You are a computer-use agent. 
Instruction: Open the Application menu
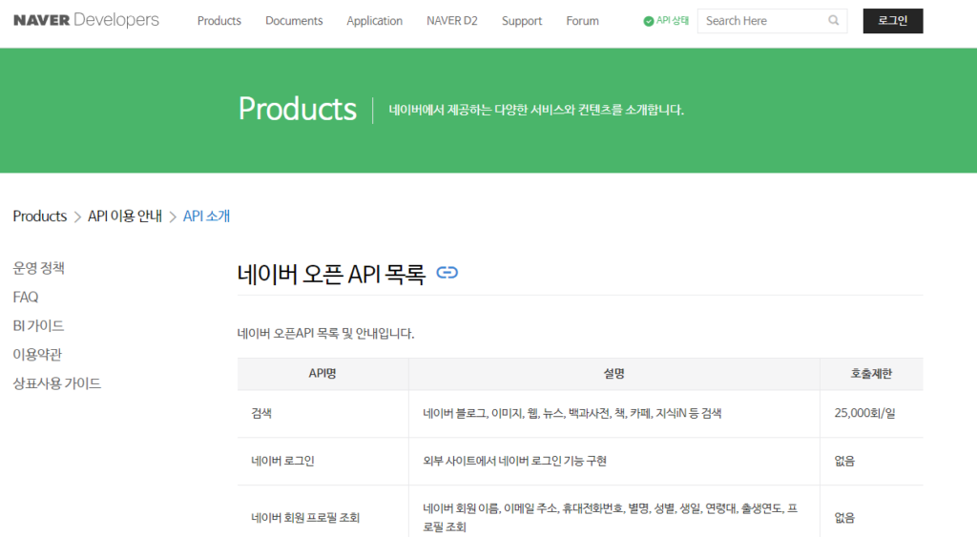pyautogui.click(x=374, y=21)
